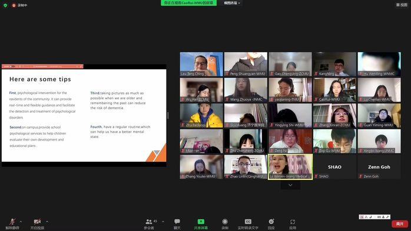The height and width of the screenshot is (231, 411).
Task: Select Wang Zhuoya-JNMC's video tile
Action: [246, 90]
